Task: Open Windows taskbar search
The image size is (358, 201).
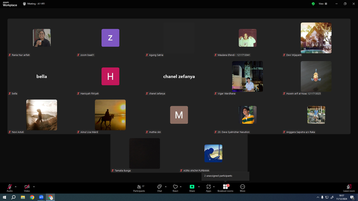Action: [13, 197]
